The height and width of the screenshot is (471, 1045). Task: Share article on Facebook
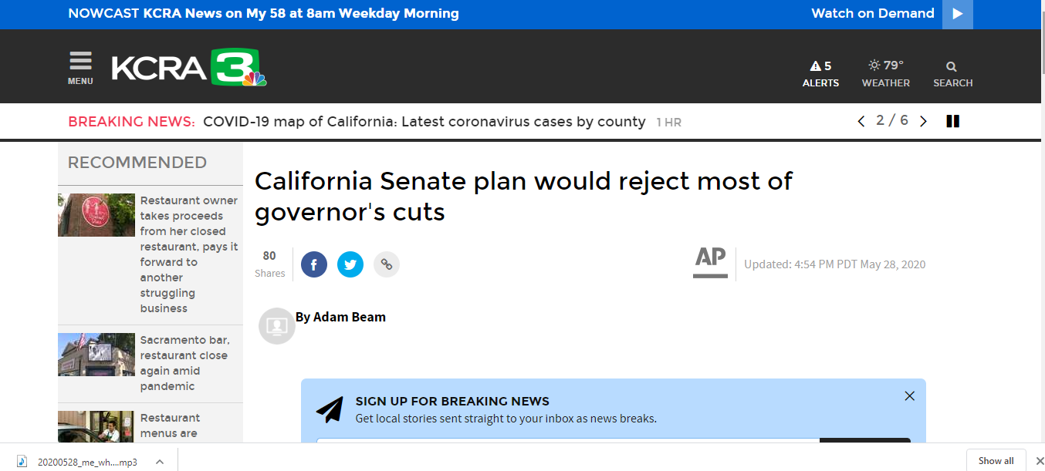click(x=313, y=264)
